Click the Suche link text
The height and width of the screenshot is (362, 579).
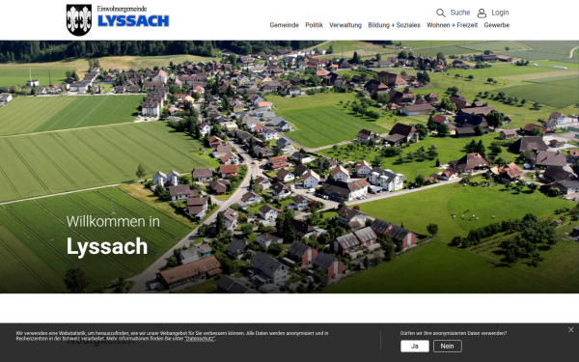pos(459,13)
